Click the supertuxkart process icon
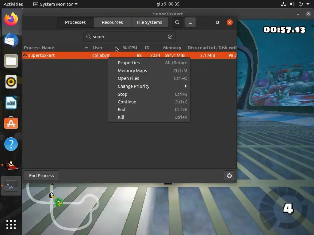The width and height of the screenshot is (314, 235). click(25, 55)
